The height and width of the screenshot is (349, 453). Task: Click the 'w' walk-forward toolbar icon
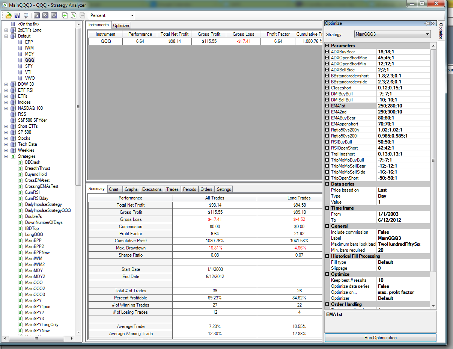pyautogui.click(x=54, y=15)
